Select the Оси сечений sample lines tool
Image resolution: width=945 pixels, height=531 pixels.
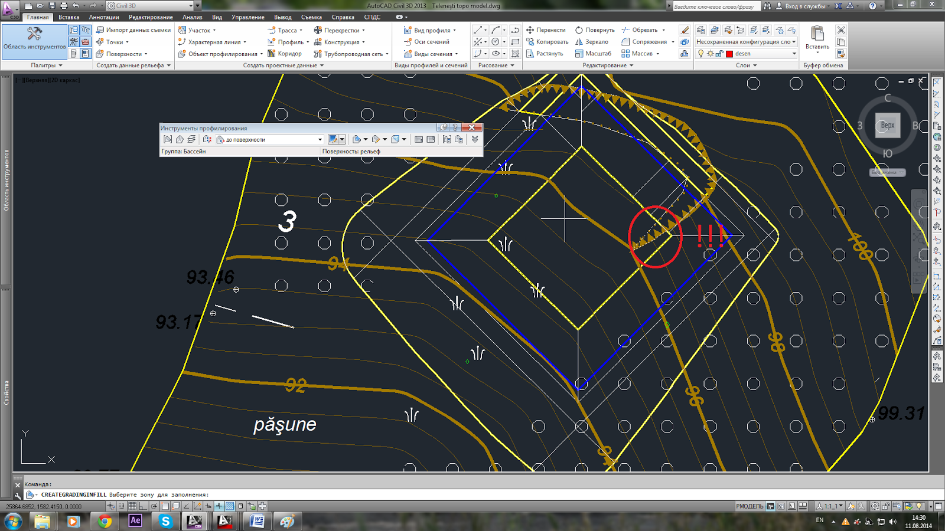[426, 42]
